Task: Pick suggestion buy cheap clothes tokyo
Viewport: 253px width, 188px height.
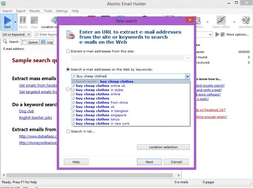Action: click(x=131, y=119)
